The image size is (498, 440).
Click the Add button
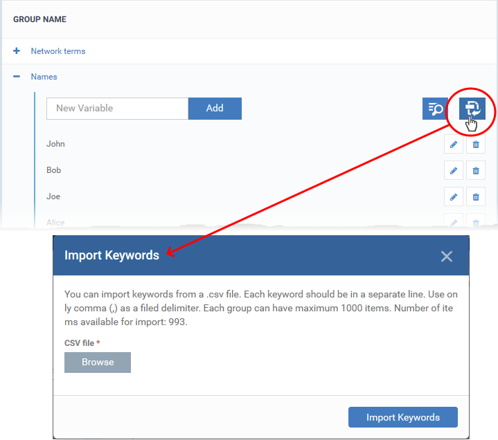pos(215,109)
